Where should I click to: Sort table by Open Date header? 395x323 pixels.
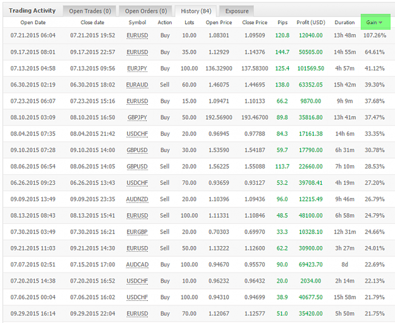coord(33,22)
